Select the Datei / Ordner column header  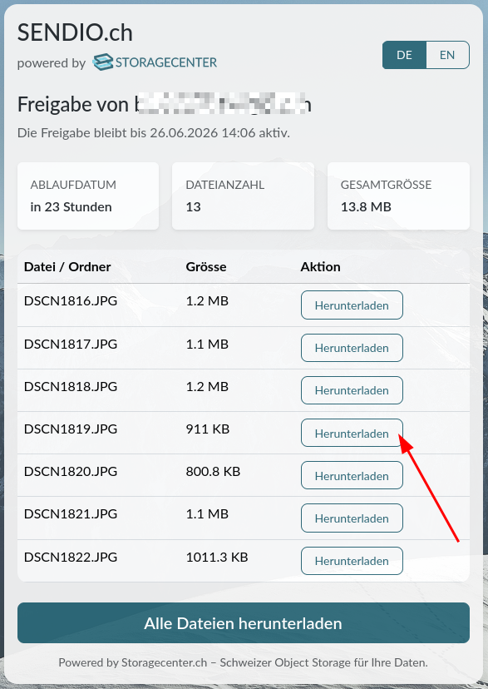click(67, 267)
